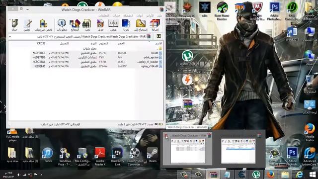Sort by the Name (الاسم) column header
The width and height of the screenshot is (318, 179).
tap(159, 43)
